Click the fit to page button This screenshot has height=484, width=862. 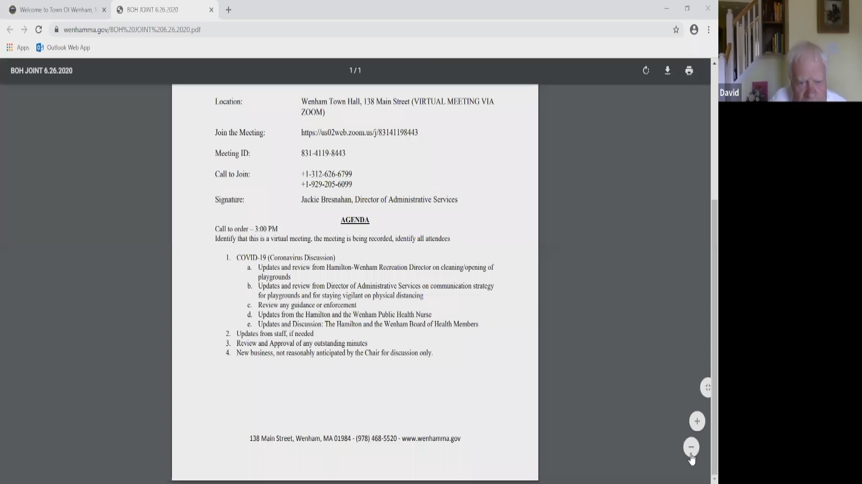click(707, 387)
